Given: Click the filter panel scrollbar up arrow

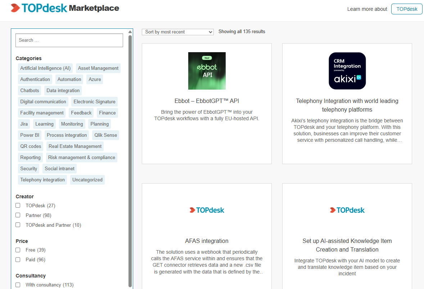Looking at the screenshot, I should coord(130,32).
